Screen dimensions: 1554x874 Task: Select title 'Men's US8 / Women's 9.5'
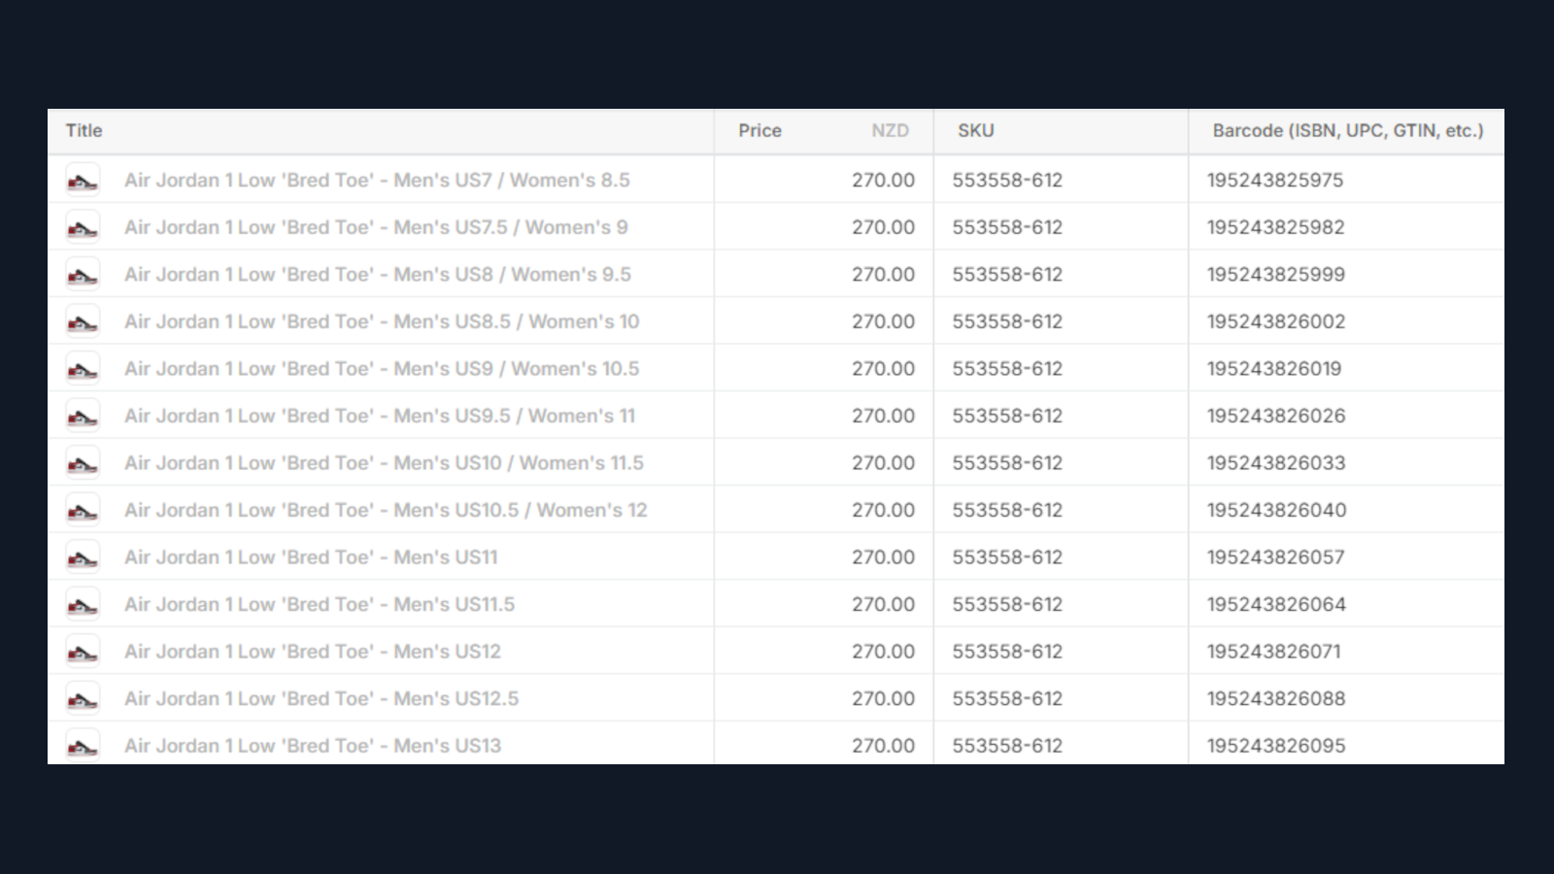point(378,274)
